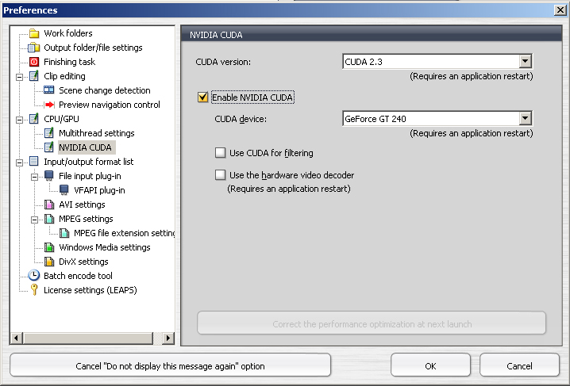Select Scene change detection item
Screen dimensions: 570x386
104,90
